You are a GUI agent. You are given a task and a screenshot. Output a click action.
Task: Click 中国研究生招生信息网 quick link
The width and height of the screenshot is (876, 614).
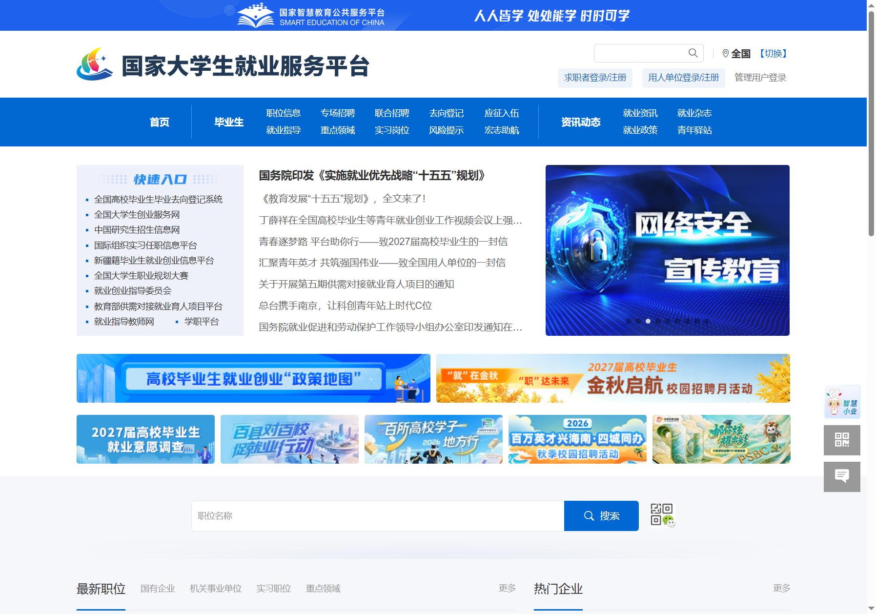(137, 229)
